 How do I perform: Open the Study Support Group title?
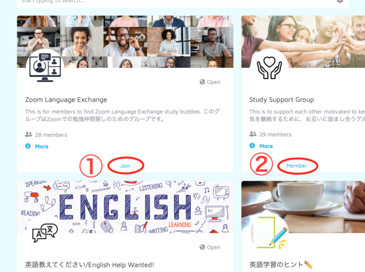click(281, 100)
